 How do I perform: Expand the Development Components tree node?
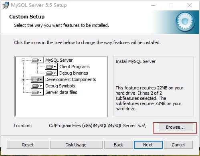click(23, 80)
